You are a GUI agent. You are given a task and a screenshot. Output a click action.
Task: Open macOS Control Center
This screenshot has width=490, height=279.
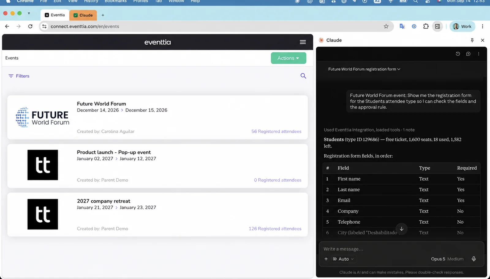[x=428, y=1]
